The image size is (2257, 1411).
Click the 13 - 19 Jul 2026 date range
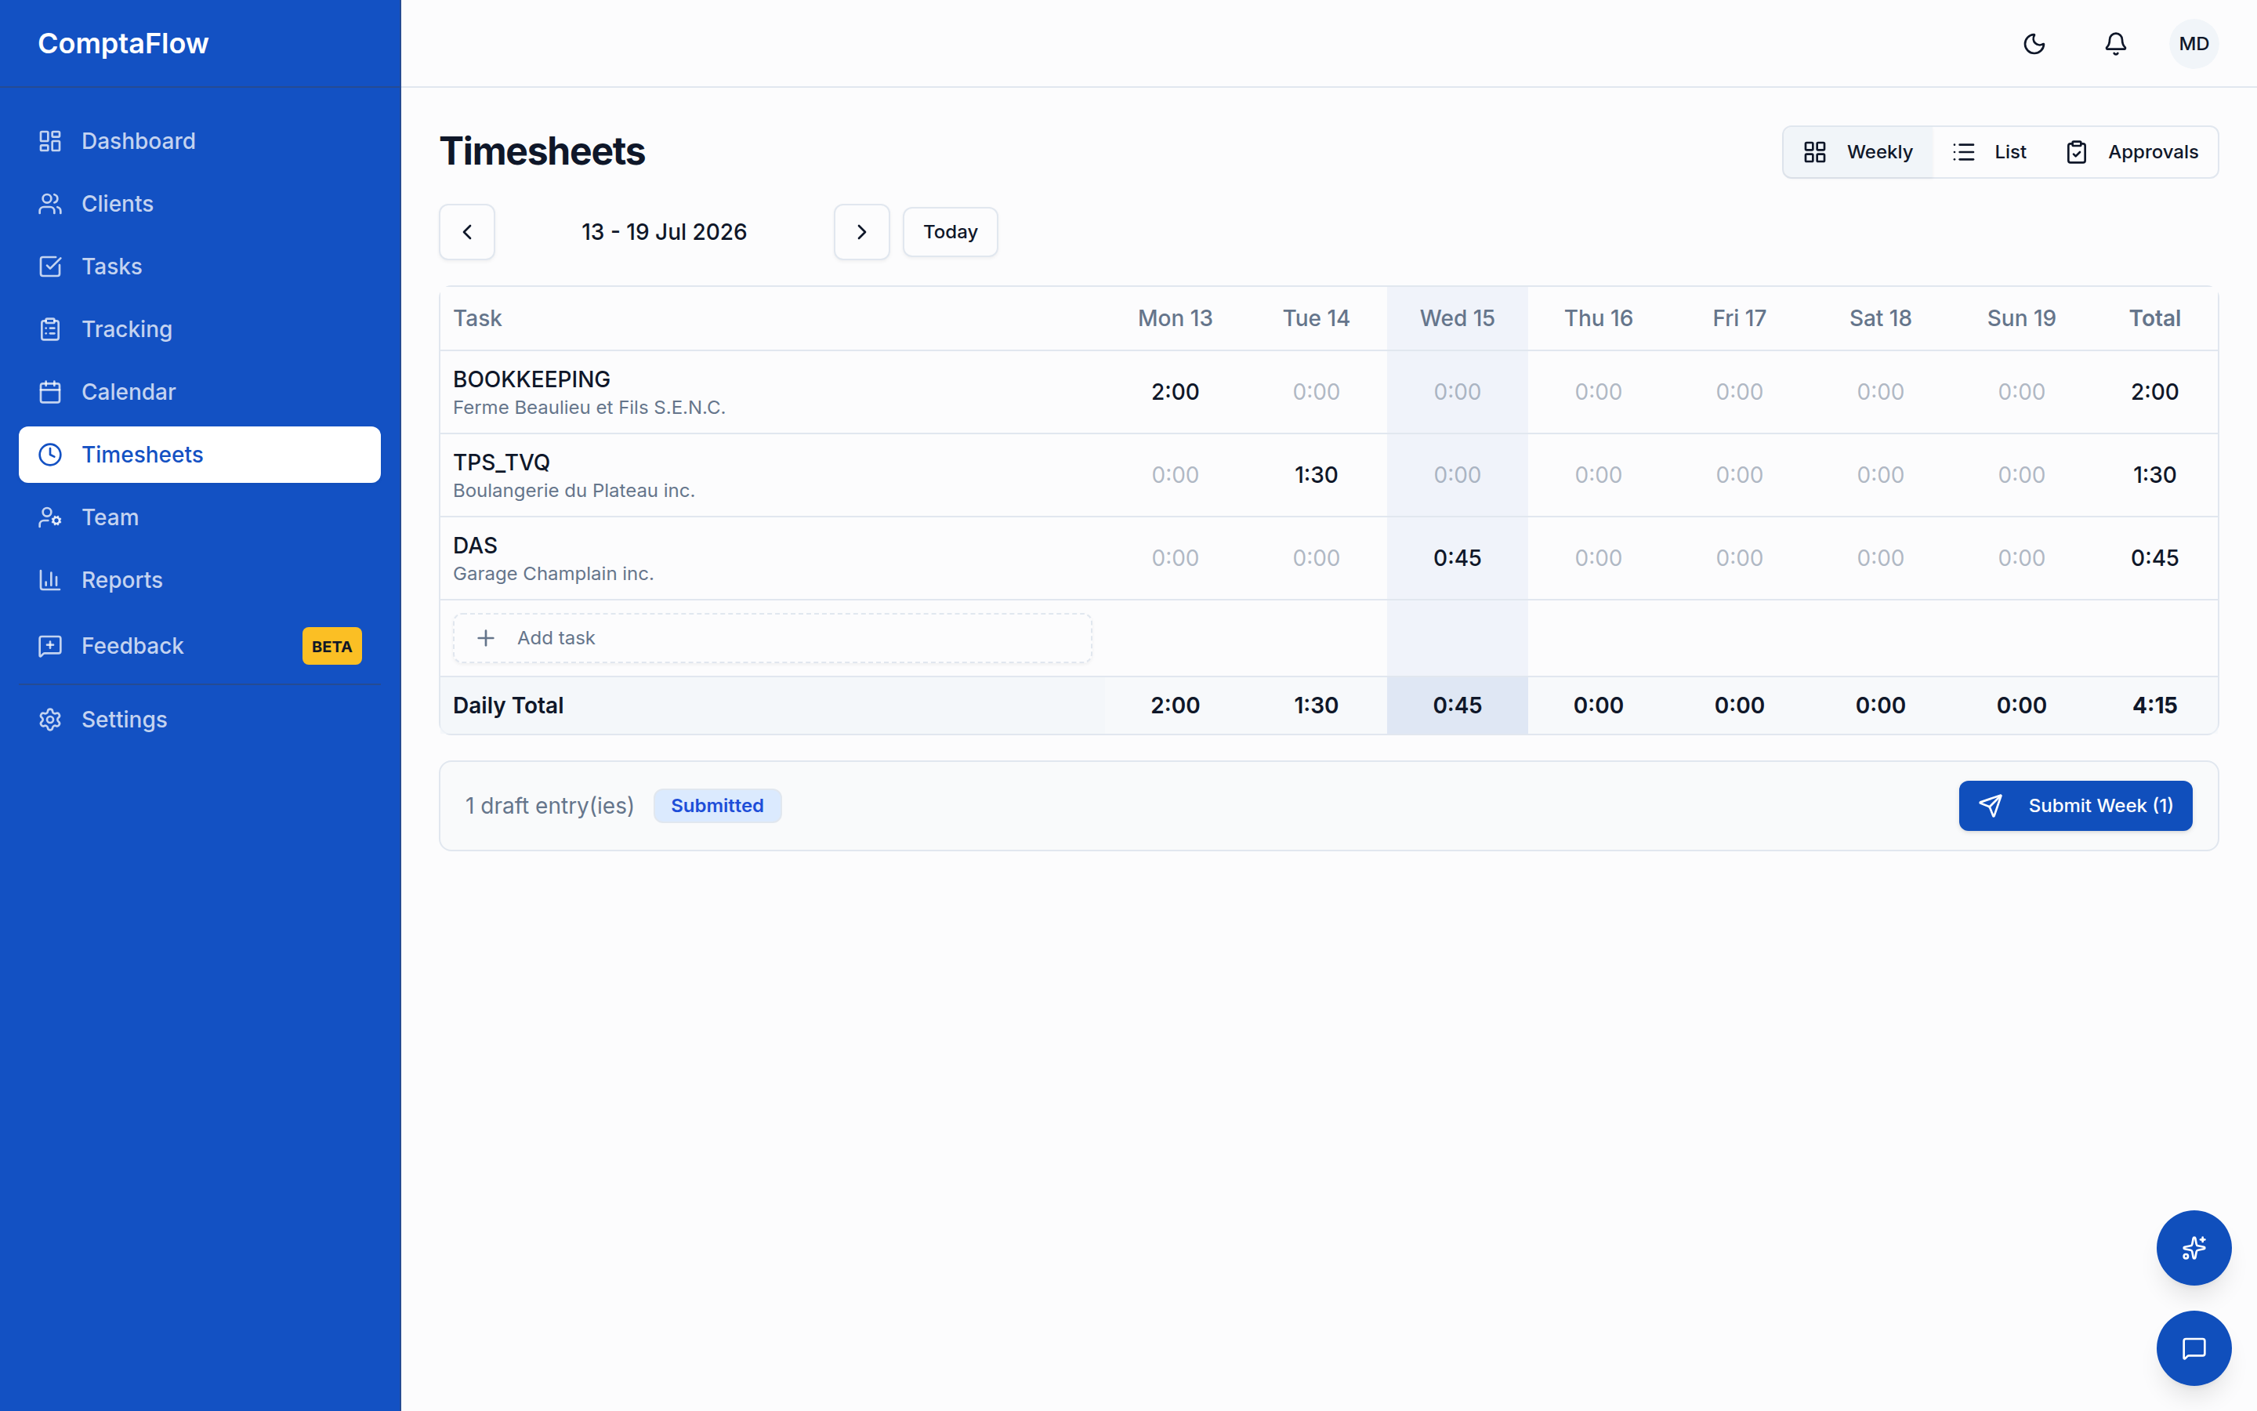point(664,232)
